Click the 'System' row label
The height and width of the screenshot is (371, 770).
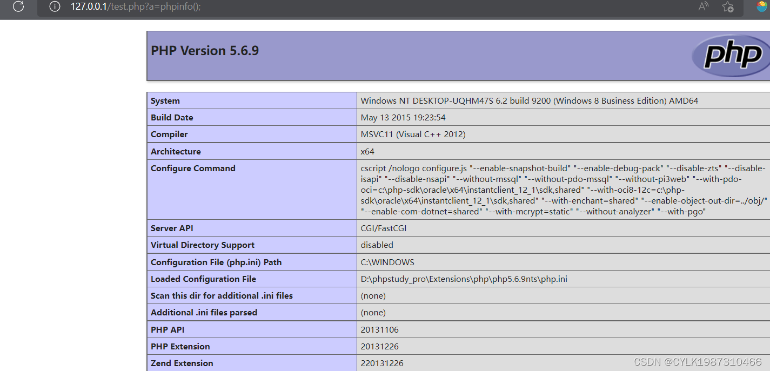[165, 101]
